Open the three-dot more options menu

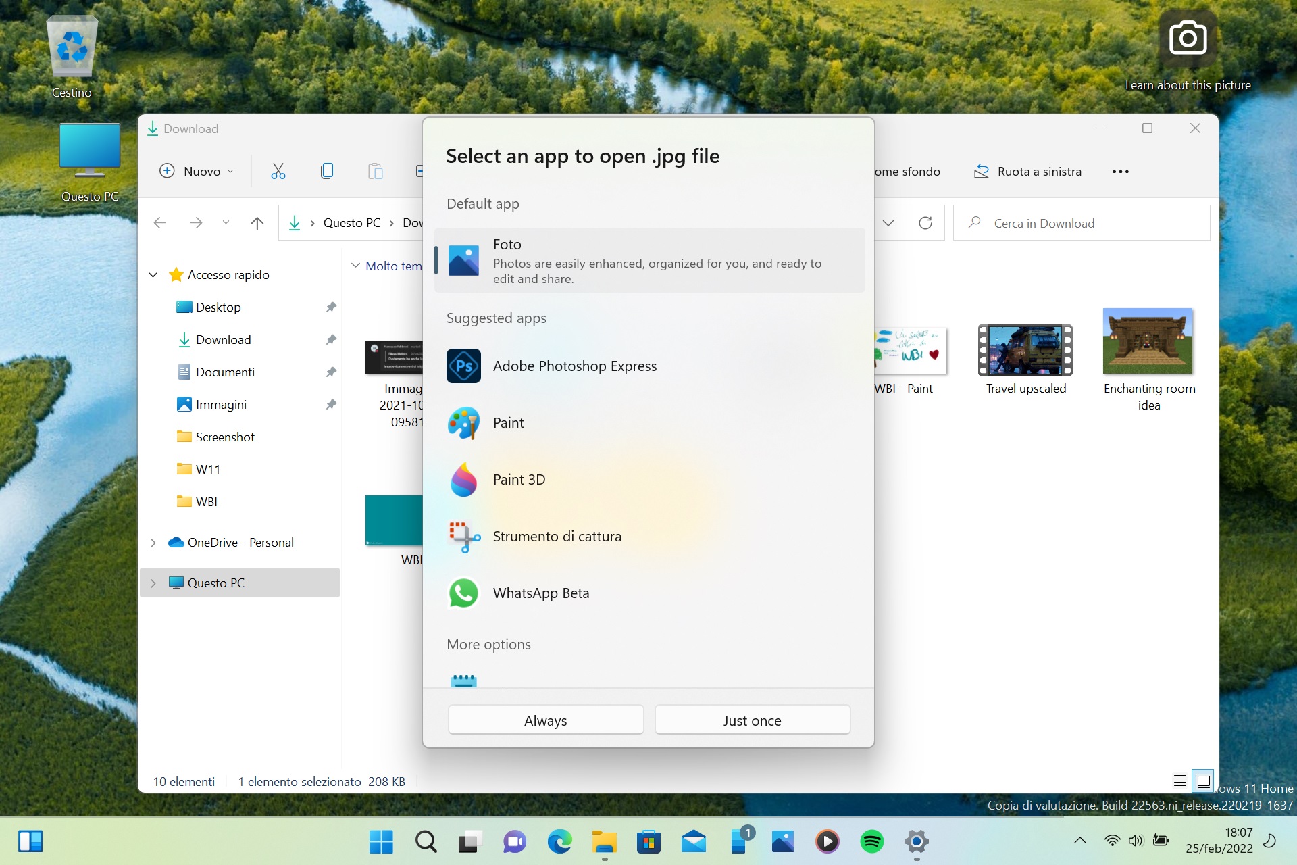(1120, 171)
